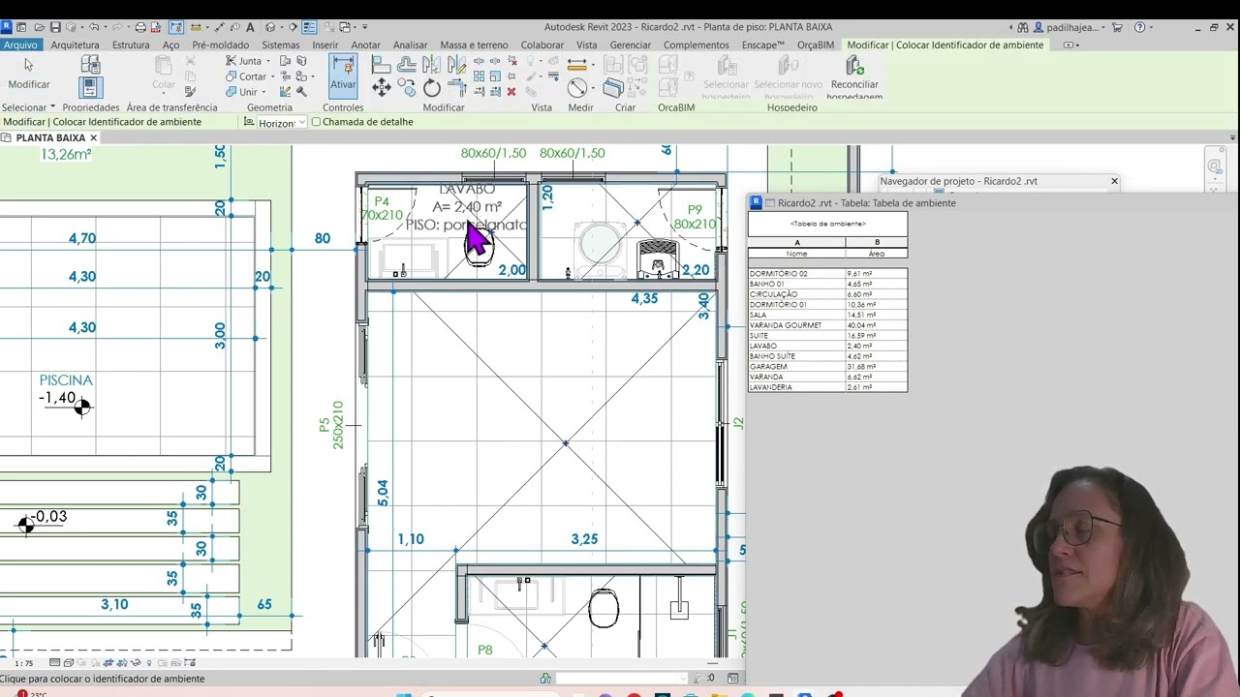The height and width of the screenshot is (697, 1240).
Task: Click the Trim/Extend to corner icon
Action: click(x=456, y=88)
